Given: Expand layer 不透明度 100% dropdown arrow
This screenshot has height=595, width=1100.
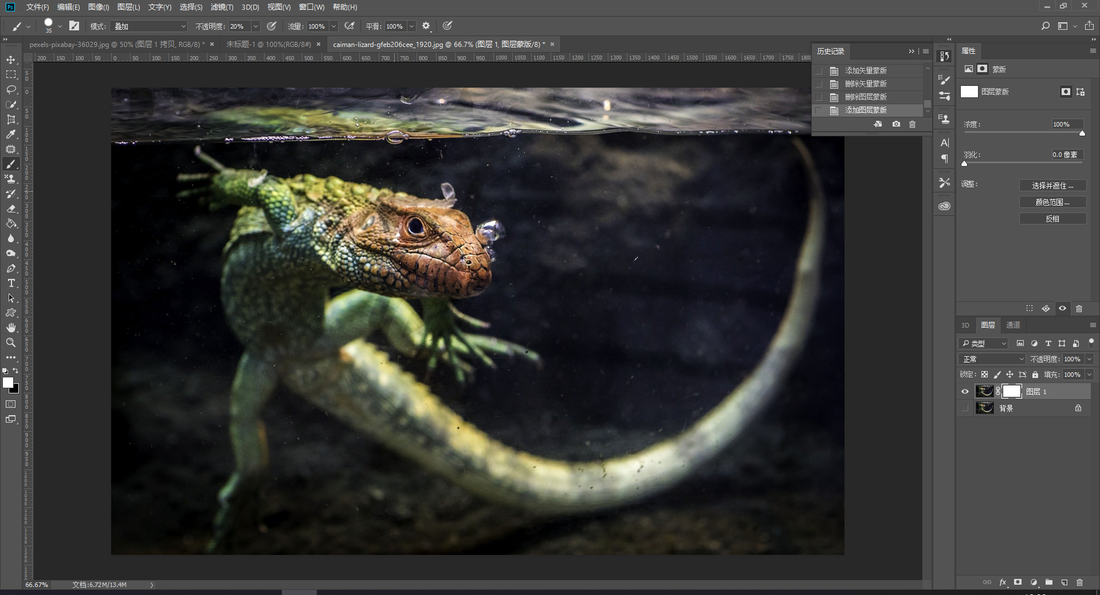Looking at the screenshot, I should point(1089,359).
